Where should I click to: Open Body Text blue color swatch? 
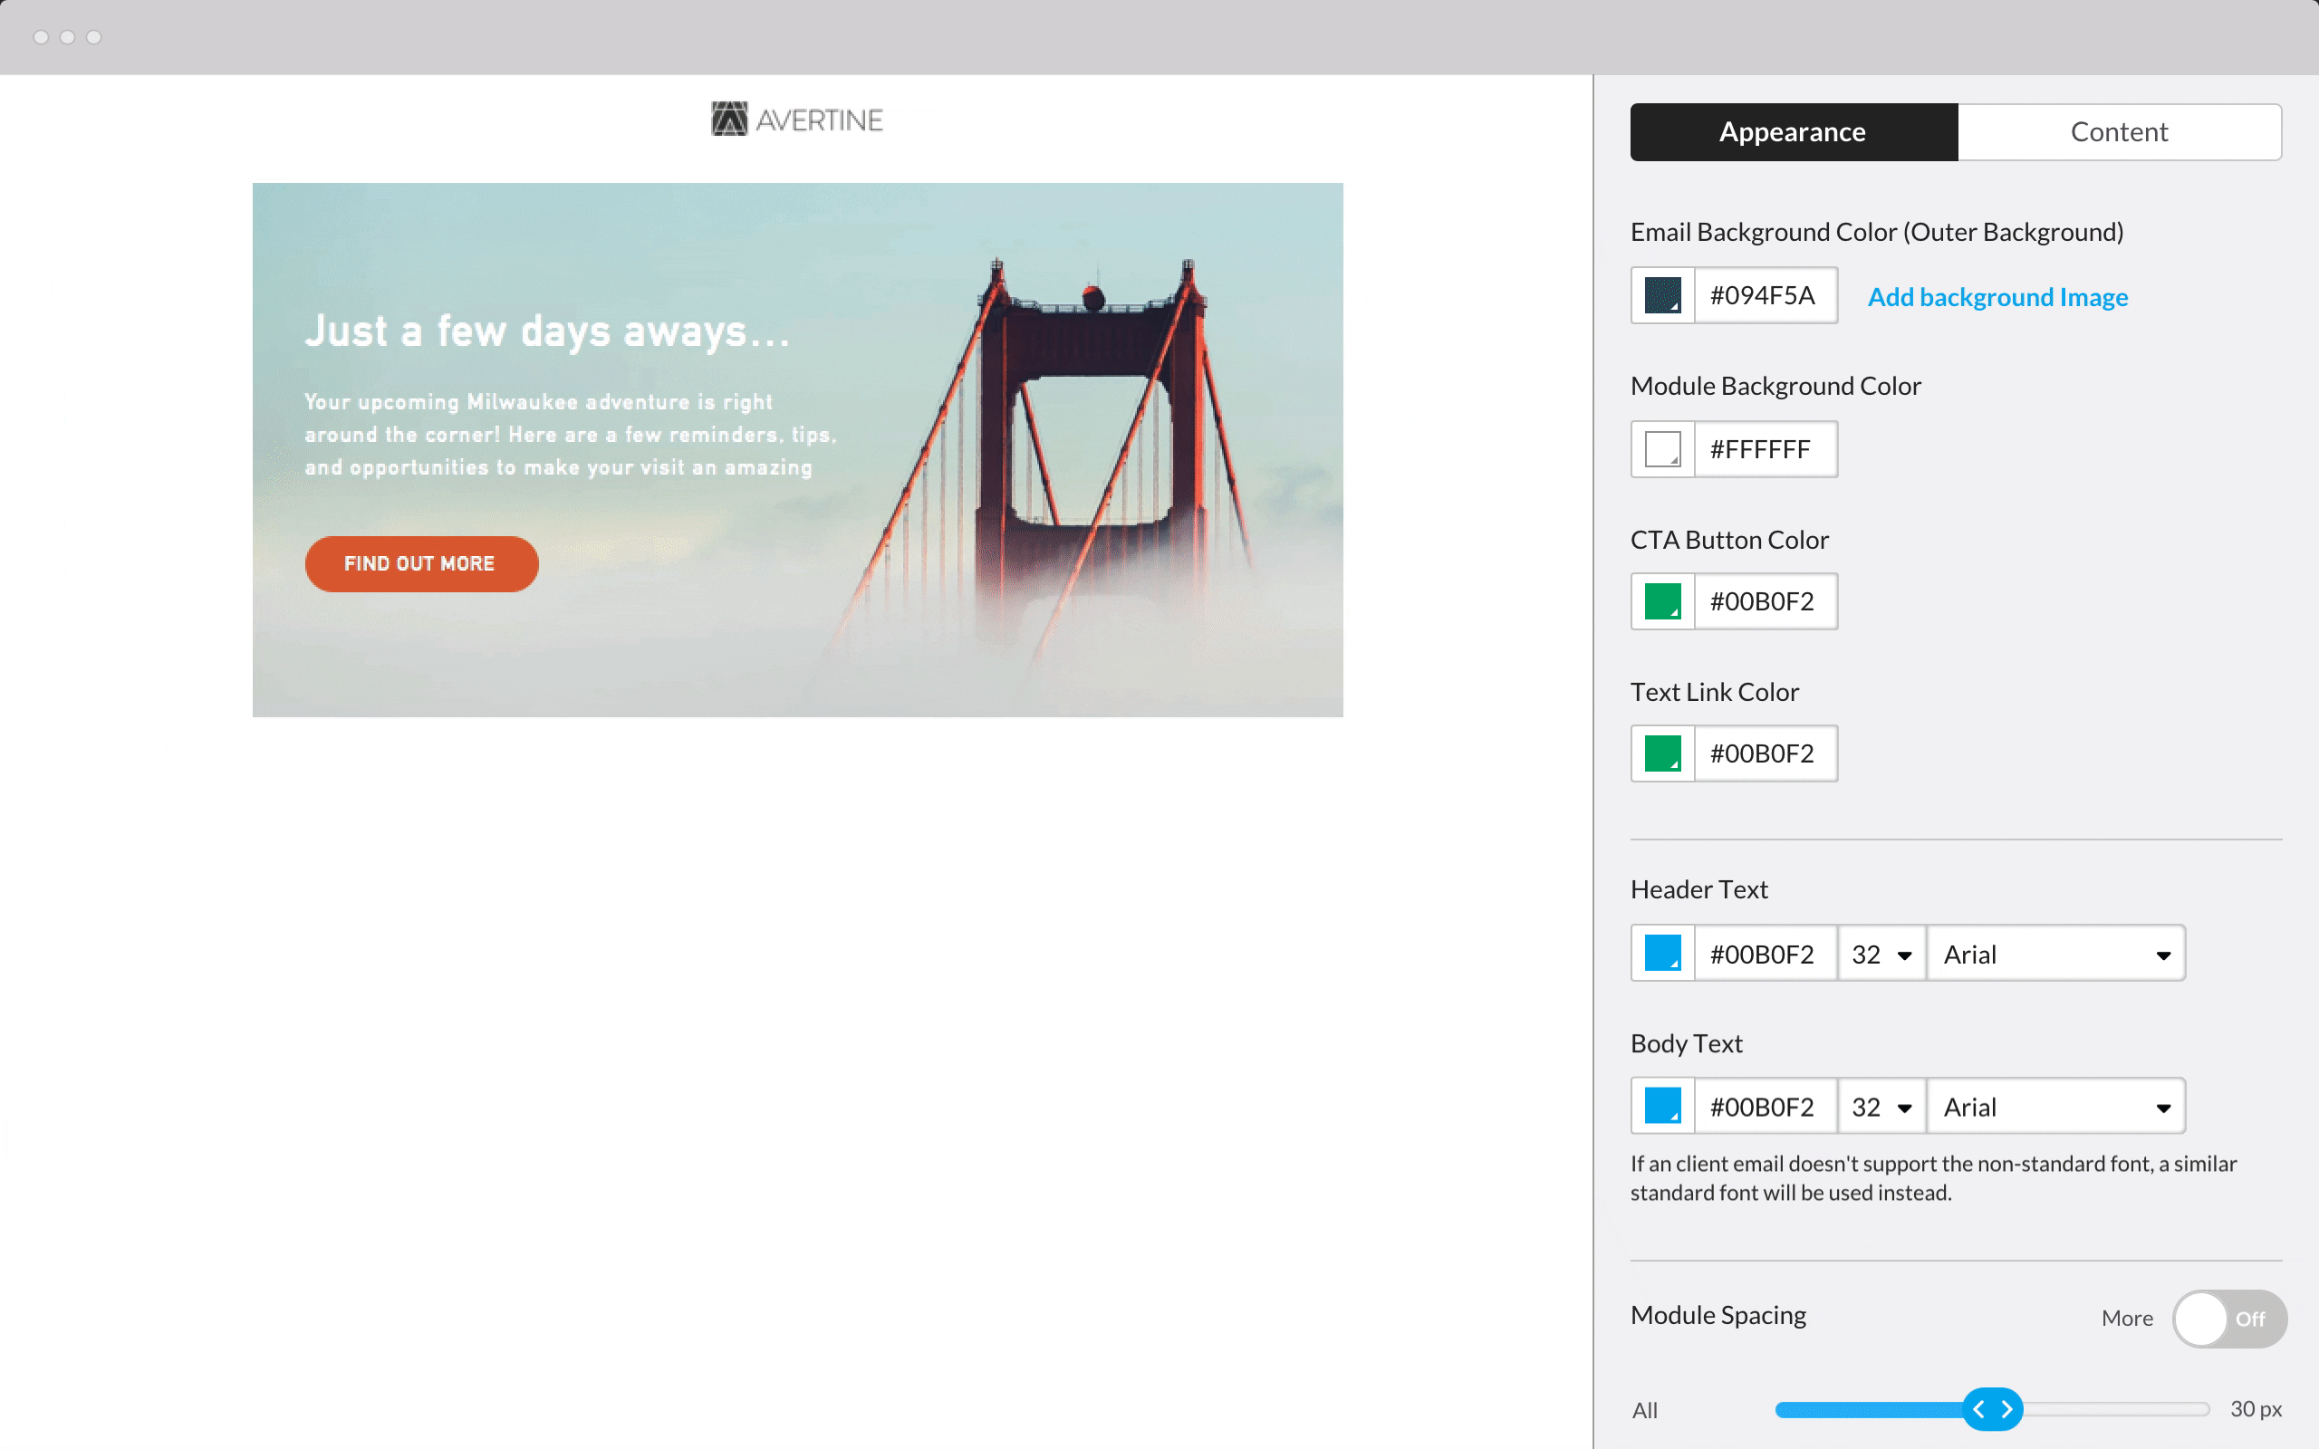(x=1662, y=1106)
